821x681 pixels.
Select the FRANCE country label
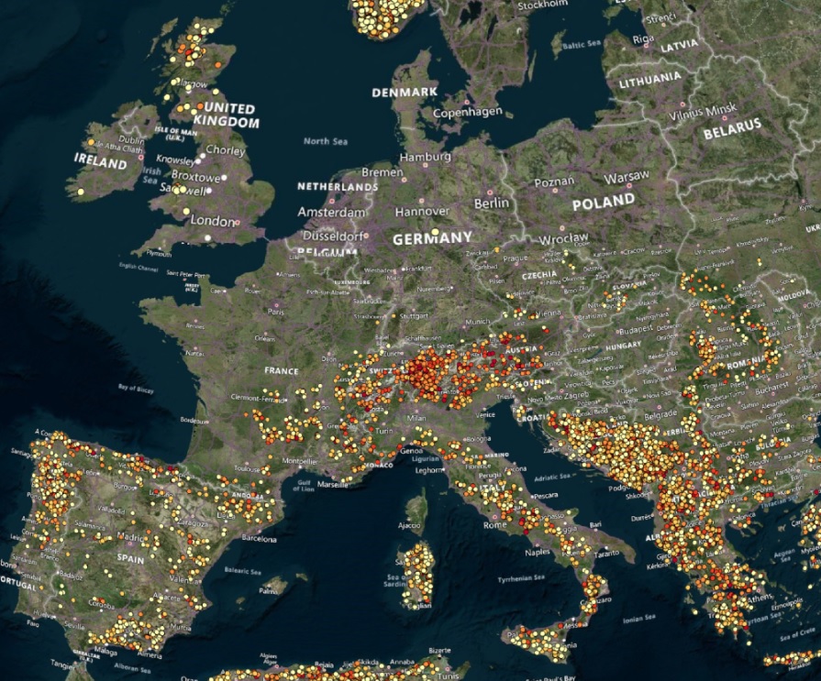[282, 370]
